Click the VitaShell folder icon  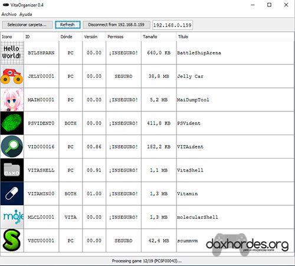(12, 170)
